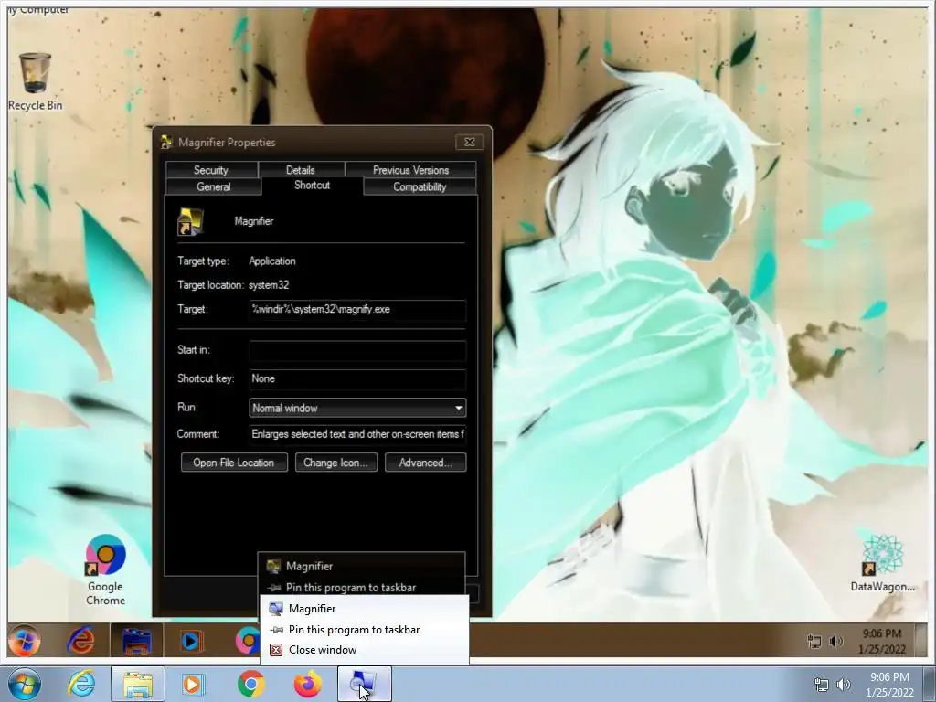Click Start orb on the bottom taskbar
This screenshot has width=936, height=702.
25,684
